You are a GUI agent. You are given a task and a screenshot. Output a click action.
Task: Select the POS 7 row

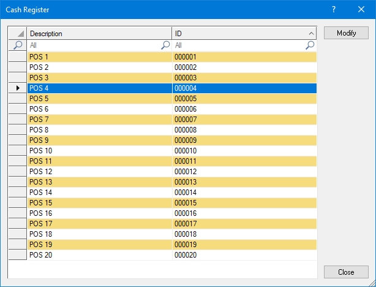pyautogui.click(x=98, y=120)
